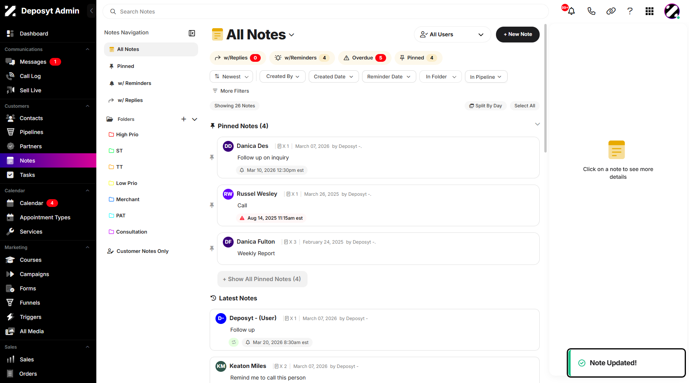Click the phone dialer icon in header
689x383 pixels.
pos(591,11)
